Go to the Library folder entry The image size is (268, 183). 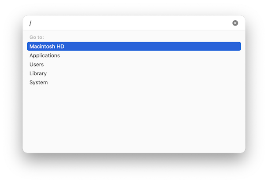click(134, 73)
